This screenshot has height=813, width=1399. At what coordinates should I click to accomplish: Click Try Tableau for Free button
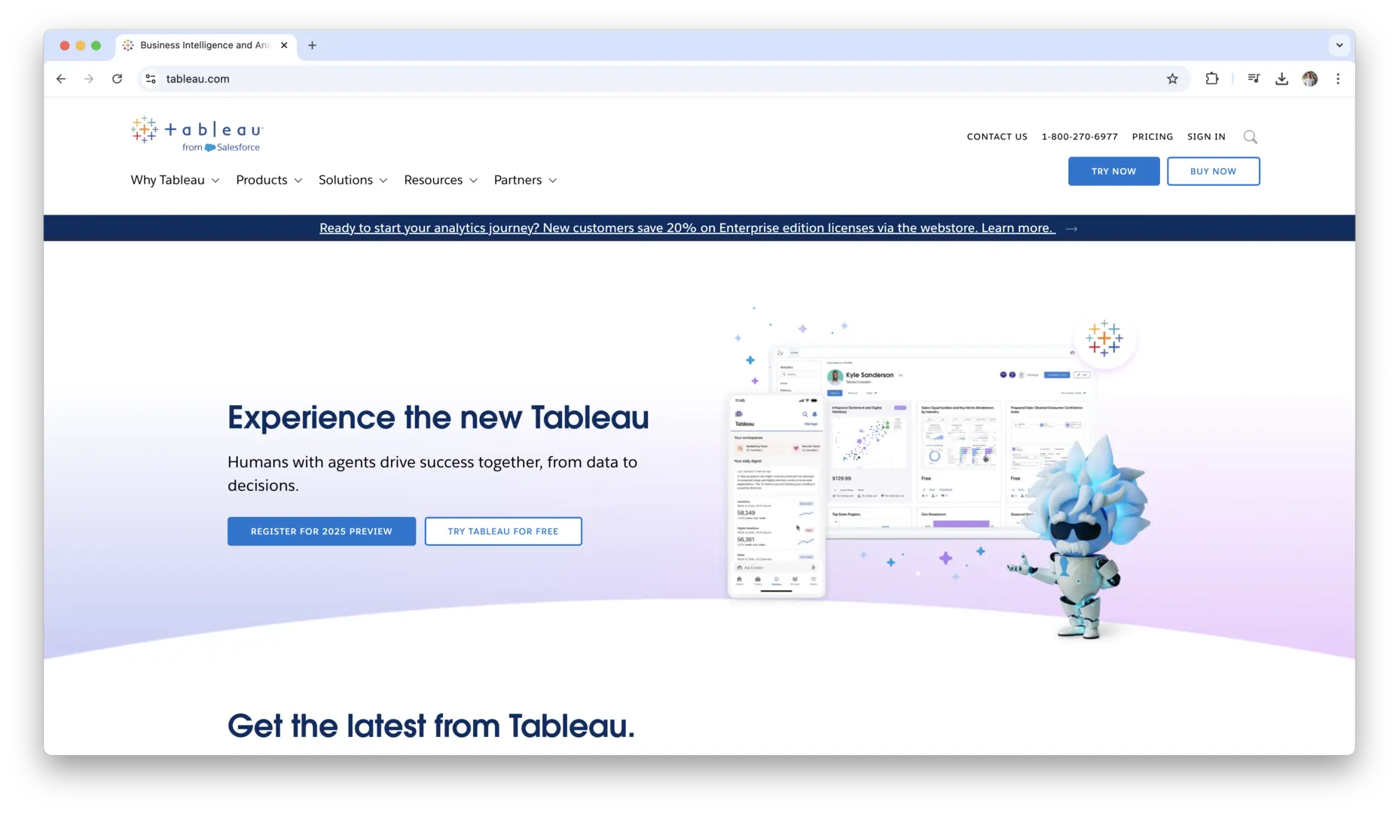tap(503, 531)
